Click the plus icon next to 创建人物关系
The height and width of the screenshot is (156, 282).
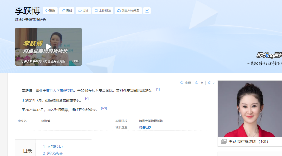(147, 11)
